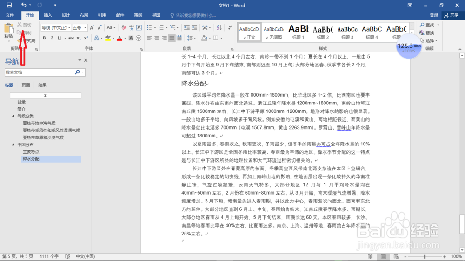Click the Align Left icon
Screen dimensions: 465x261
pyautogui.click(x=149, y=38)
